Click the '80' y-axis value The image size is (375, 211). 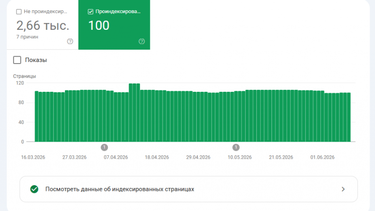(x=21, y=103)
